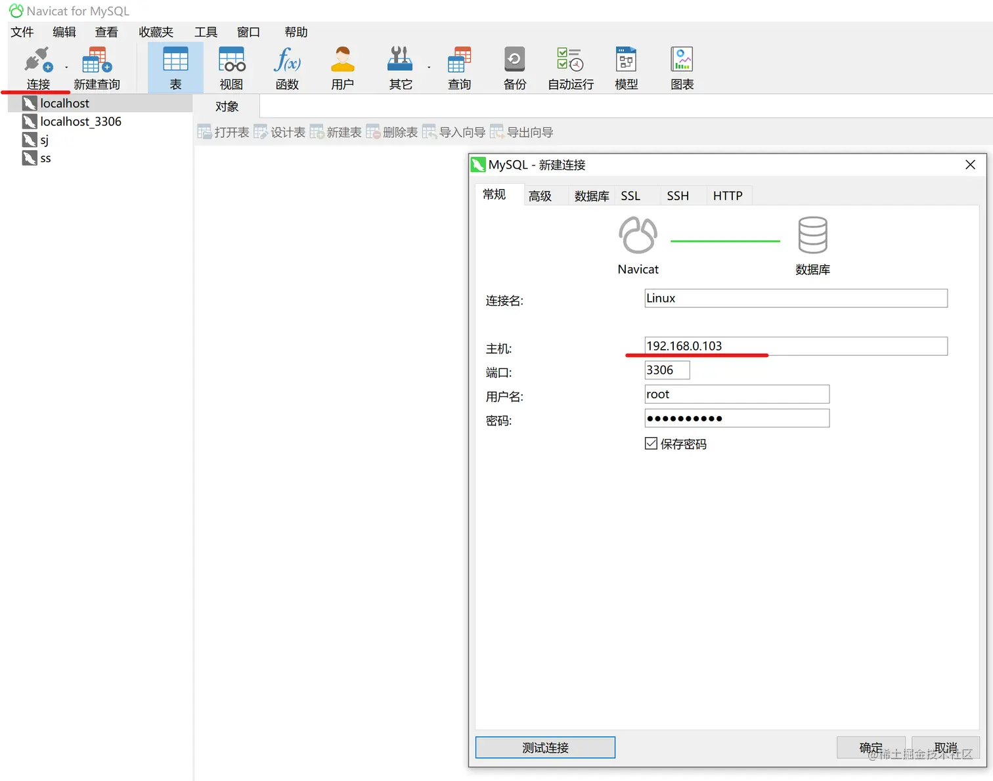
Task: Open the 帮助 (Help) menu
Action: coord(296,32)
